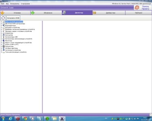Open the file explorer taskbar icon

pos(55,119)
